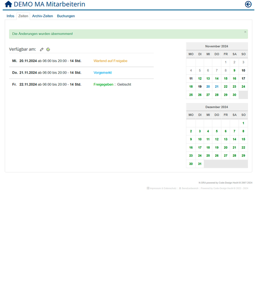Dismiss the green success notification

click(245, 32)
